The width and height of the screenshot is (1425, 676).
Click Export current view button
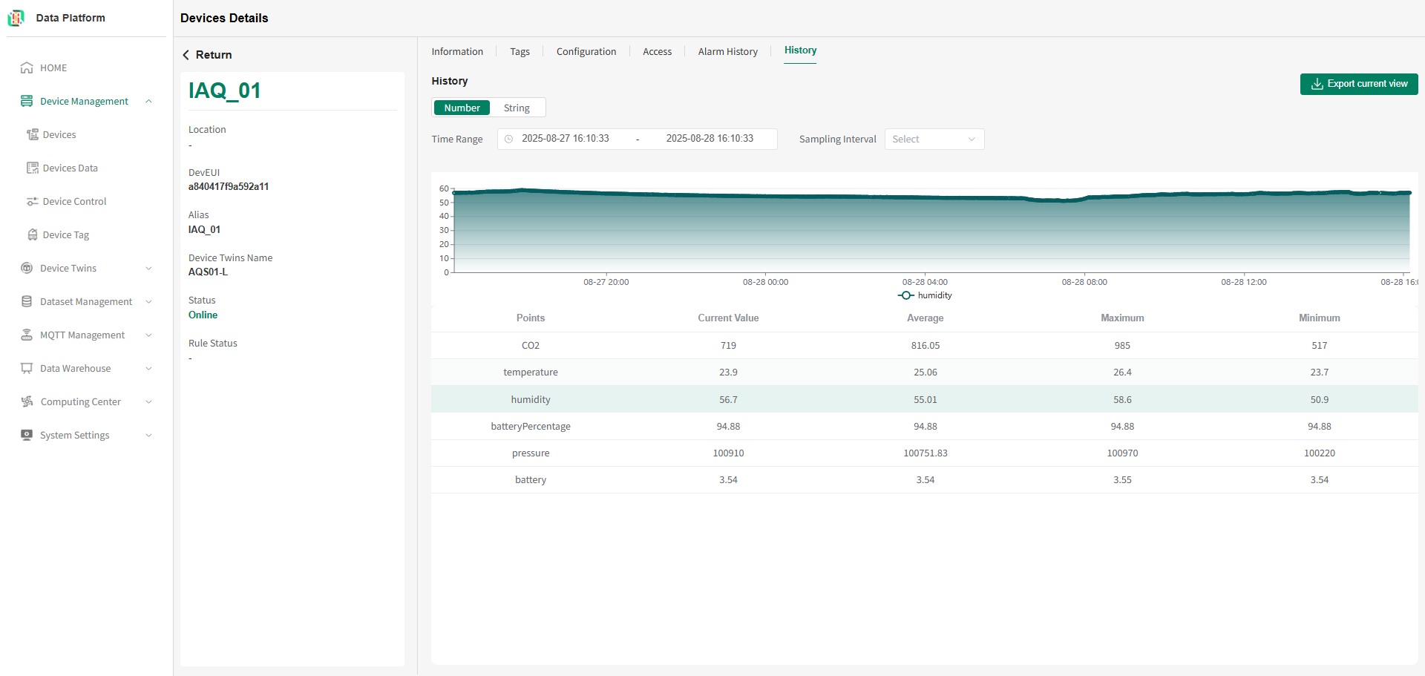(x=1359, y=84)
